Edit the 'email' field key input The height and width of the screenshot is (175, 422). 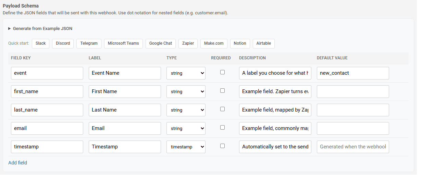(47, 128)
